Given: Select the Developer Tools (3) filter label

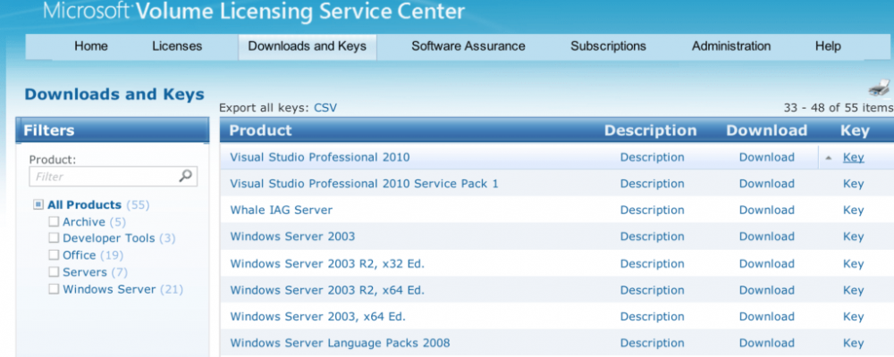Looking at the screenshot, I should pos(119,238).
